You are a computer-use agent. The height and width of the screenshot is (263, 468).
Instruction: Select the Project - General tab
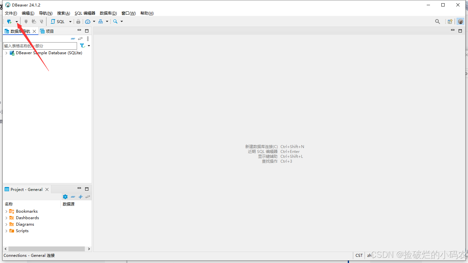coord(24,189)
